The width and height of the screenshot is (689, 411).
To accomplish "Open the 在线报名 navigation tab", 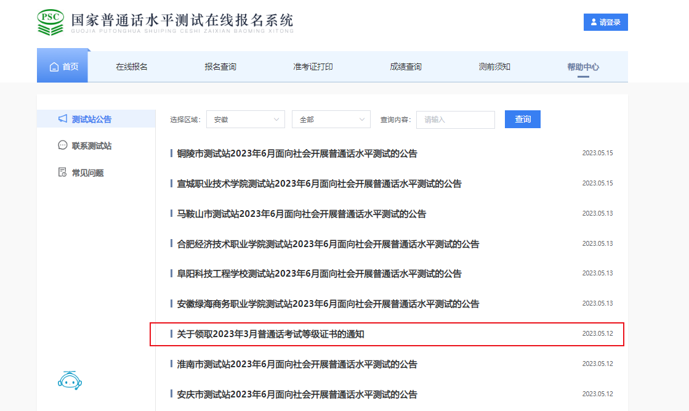I will (132, 67).
